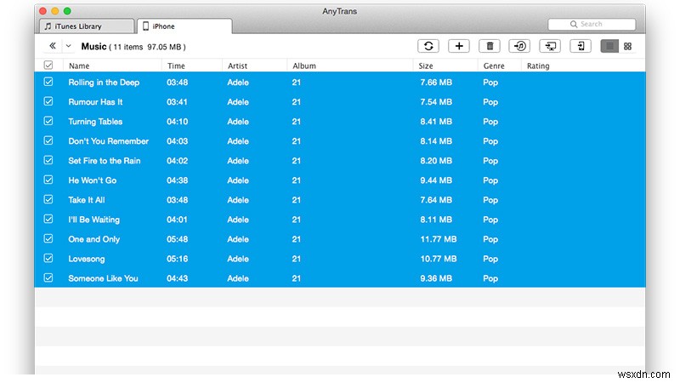The width and height of the screenshot is (680, 383).
Task: Uncheck I'll Be Waiting checkbox
Action: [48, 219]
